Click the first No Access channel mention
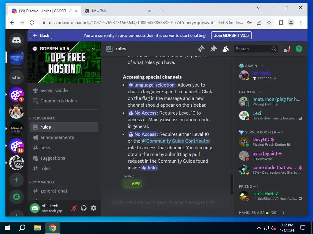The width and height of the screenshot is (313, 234). pyautogui.click(x=143, y=113)
